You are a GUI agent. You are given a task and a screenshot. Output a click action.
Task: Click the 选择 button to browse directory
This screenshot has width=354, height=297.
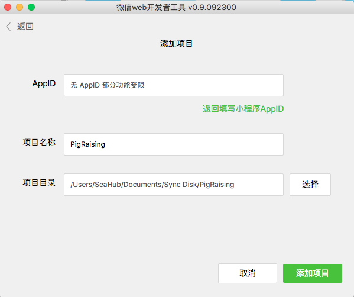(310, 185)
